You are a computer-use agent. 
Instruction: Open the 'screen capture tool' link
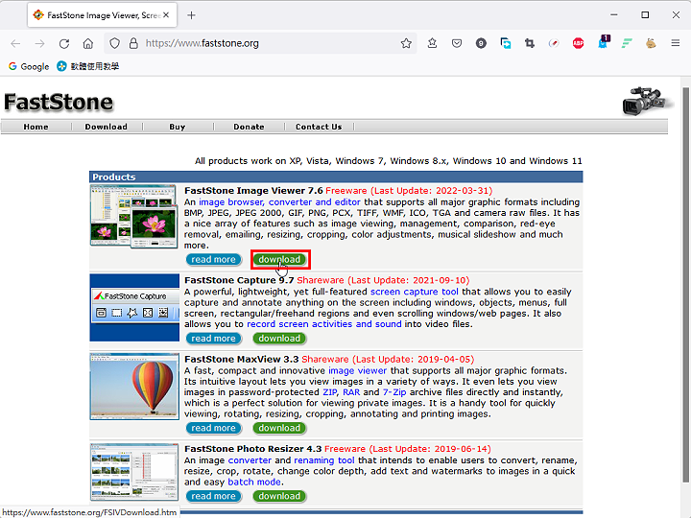tap(415, 292)
